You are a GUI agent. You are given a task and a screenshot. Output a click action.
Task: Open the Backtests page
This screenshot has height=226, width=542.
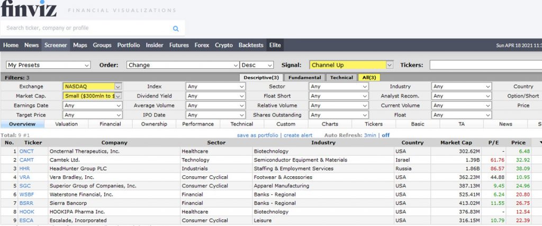point(251,46)
